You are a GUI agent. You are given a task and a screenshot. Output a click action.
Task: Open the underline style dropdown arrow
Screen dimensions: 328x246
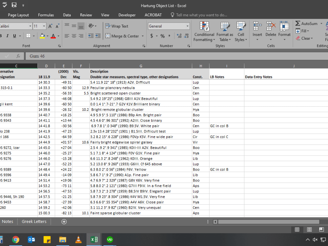[20, 36]
